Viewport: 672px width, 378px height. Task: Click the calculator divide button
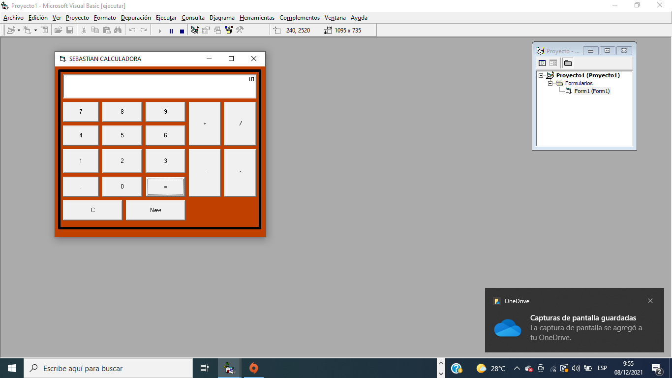[x=240, y=124]
